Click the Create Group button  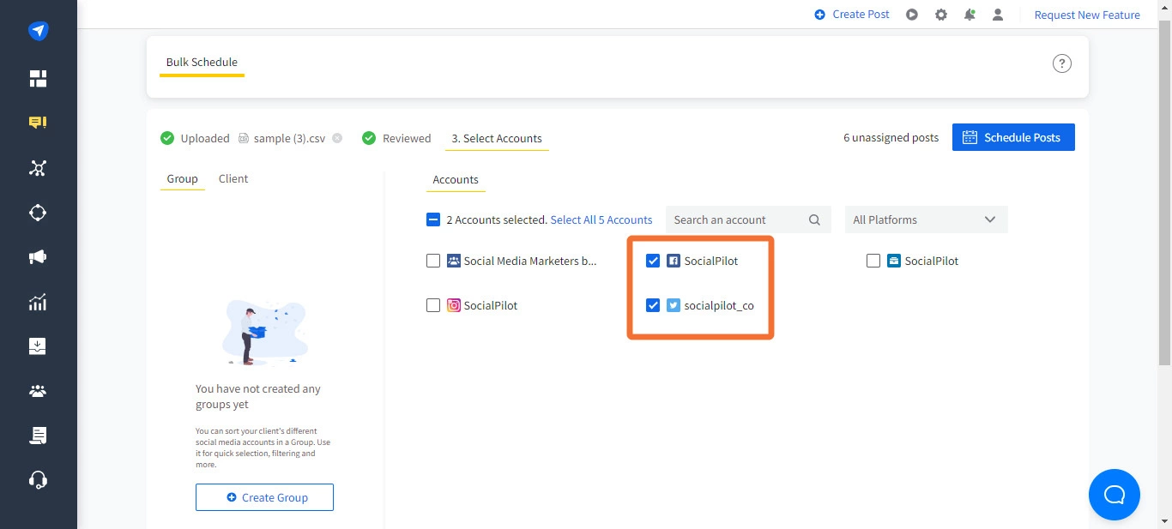264,497
